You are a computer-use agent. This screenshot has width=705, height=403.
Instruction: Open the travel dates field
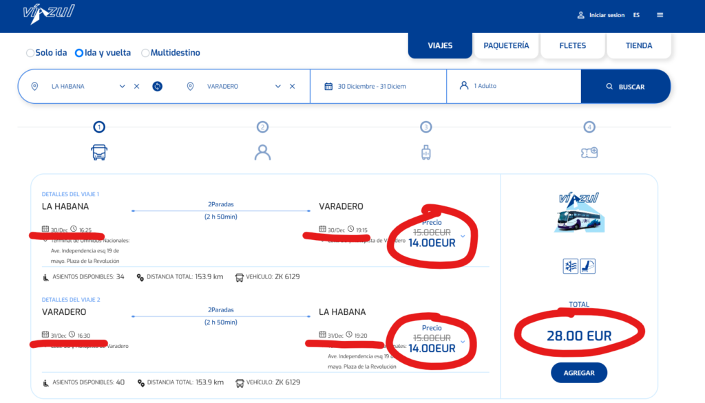pyautogui.click(x=377, y=86)
